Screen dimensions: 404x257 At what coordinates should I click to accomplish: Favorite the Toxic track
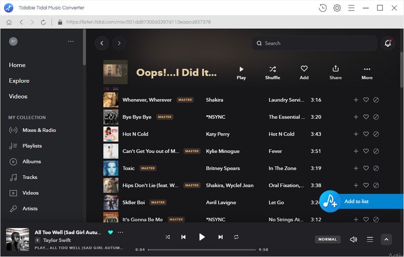366,168
